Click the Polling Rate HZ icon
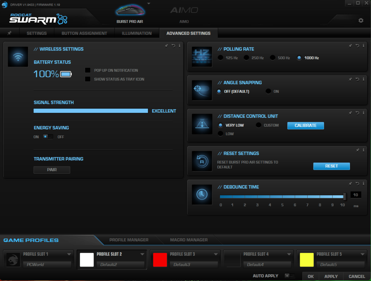Screen dimensions: 371x281 202,57
